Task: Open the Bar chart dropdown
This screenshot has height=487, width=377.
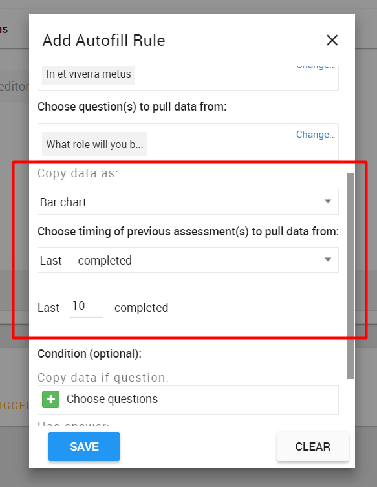Action: (188, 202)
